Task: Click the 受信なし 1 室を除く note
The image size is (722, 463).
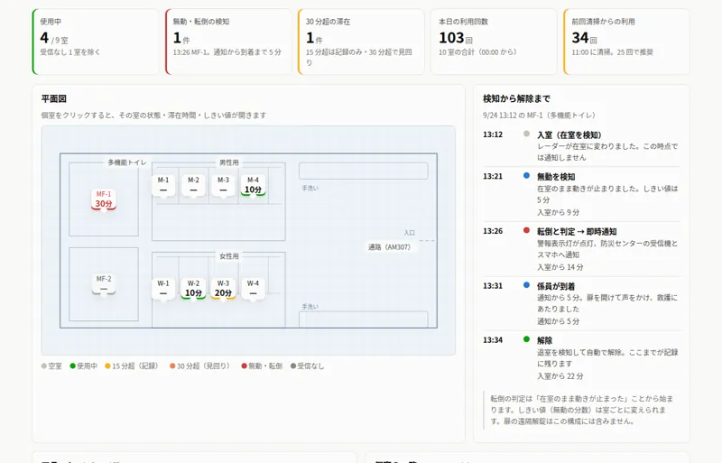Action: (x=70, y=52)
